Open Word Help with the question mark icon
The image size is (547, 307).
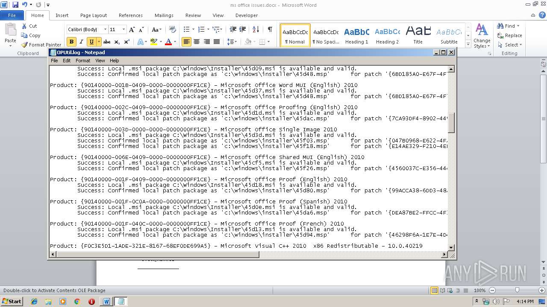point(543,15)
